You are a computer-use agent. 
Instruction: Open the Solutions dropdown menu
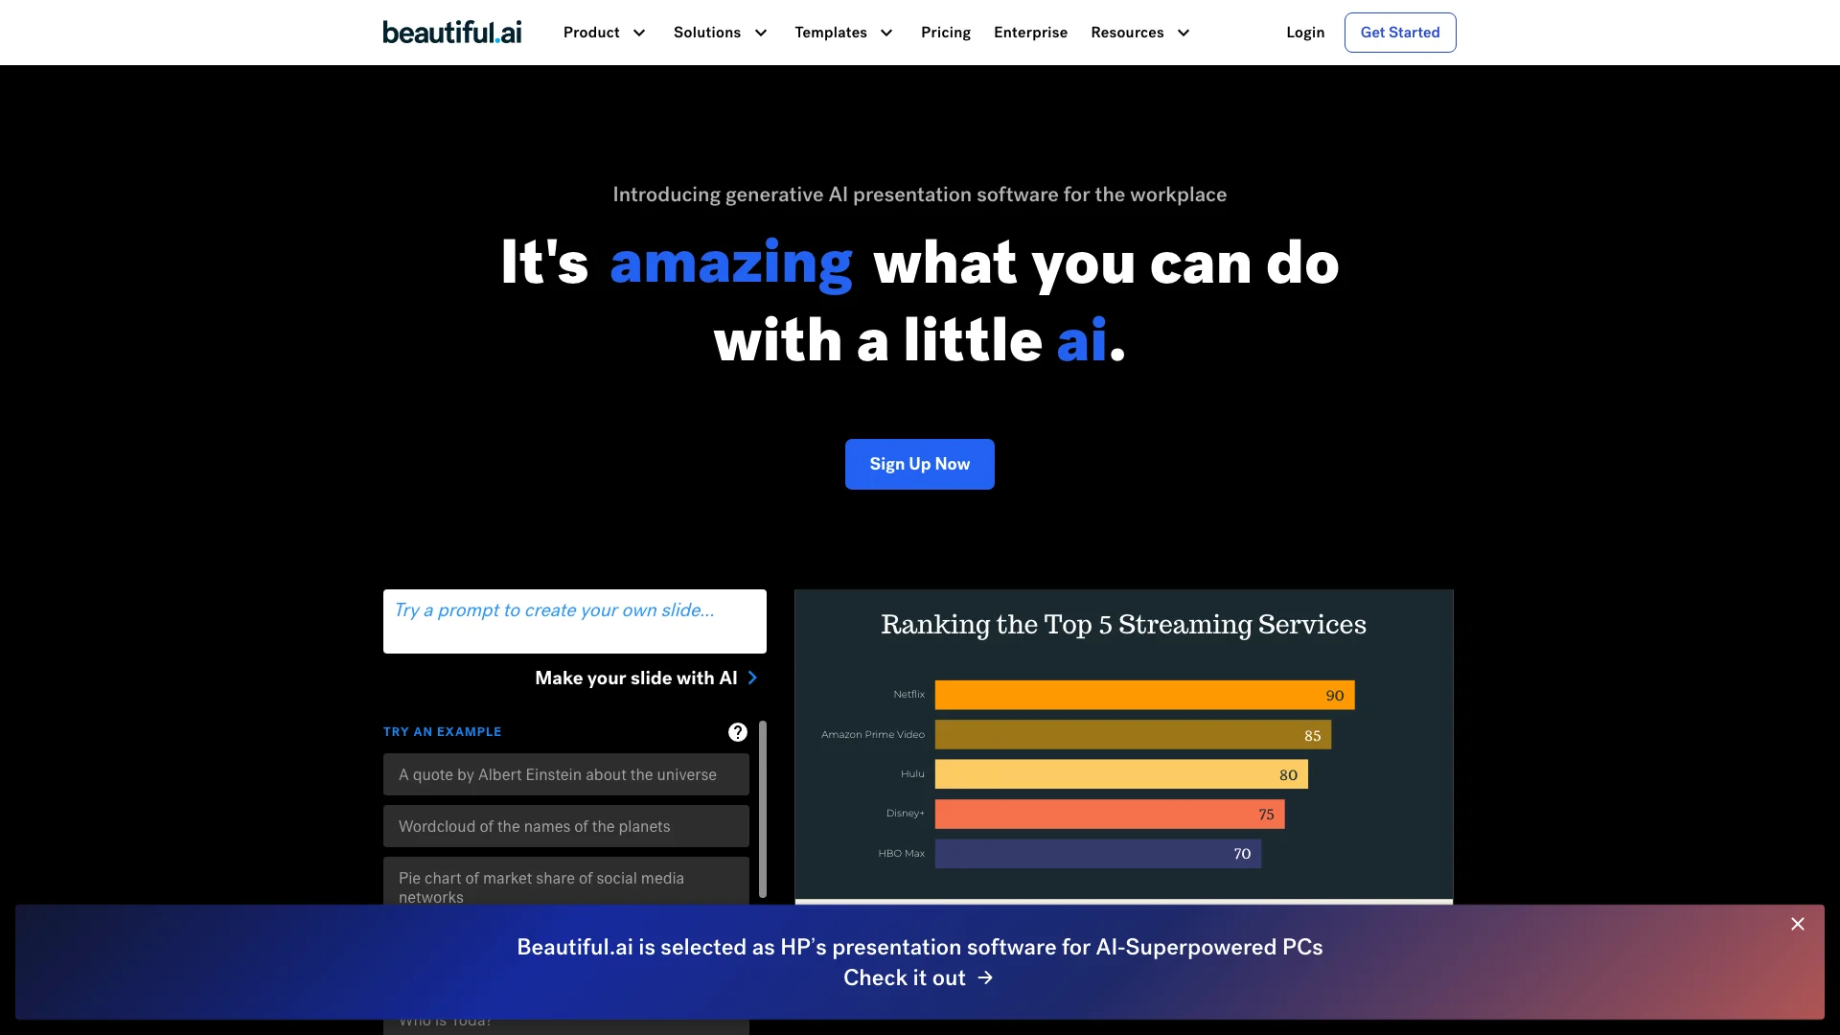pyautogui.click(x=718, y=32)
